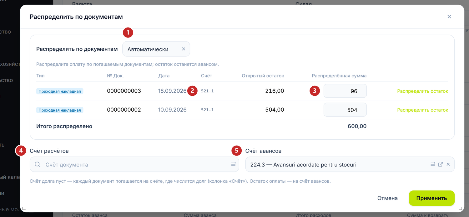Click the Открытый остаток column header
The image size is (469, 217).
click(x=263, y=76)
